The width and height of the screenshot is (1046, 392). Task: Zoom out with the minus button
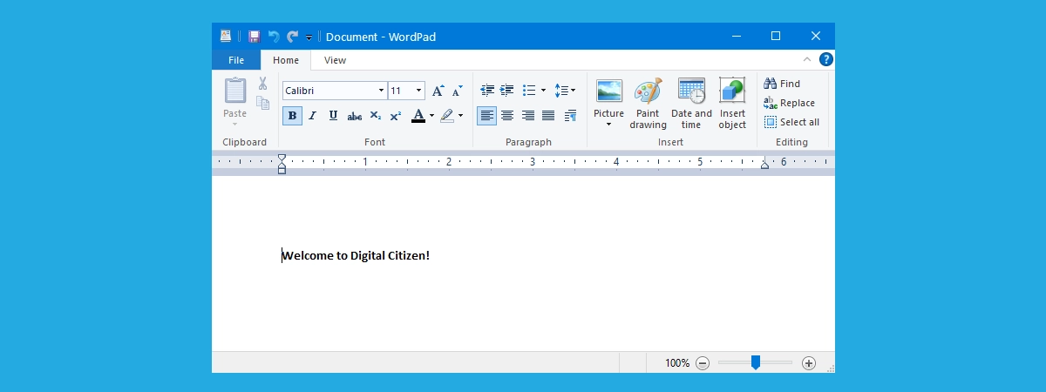pos(703,363)
